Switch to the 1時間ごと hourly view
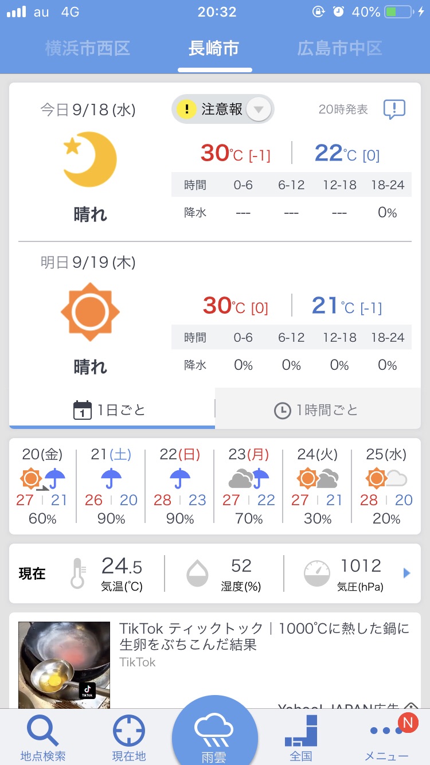The width and height of the screenshot is (430, 765). pyautogui.click(x=317, y=410)
